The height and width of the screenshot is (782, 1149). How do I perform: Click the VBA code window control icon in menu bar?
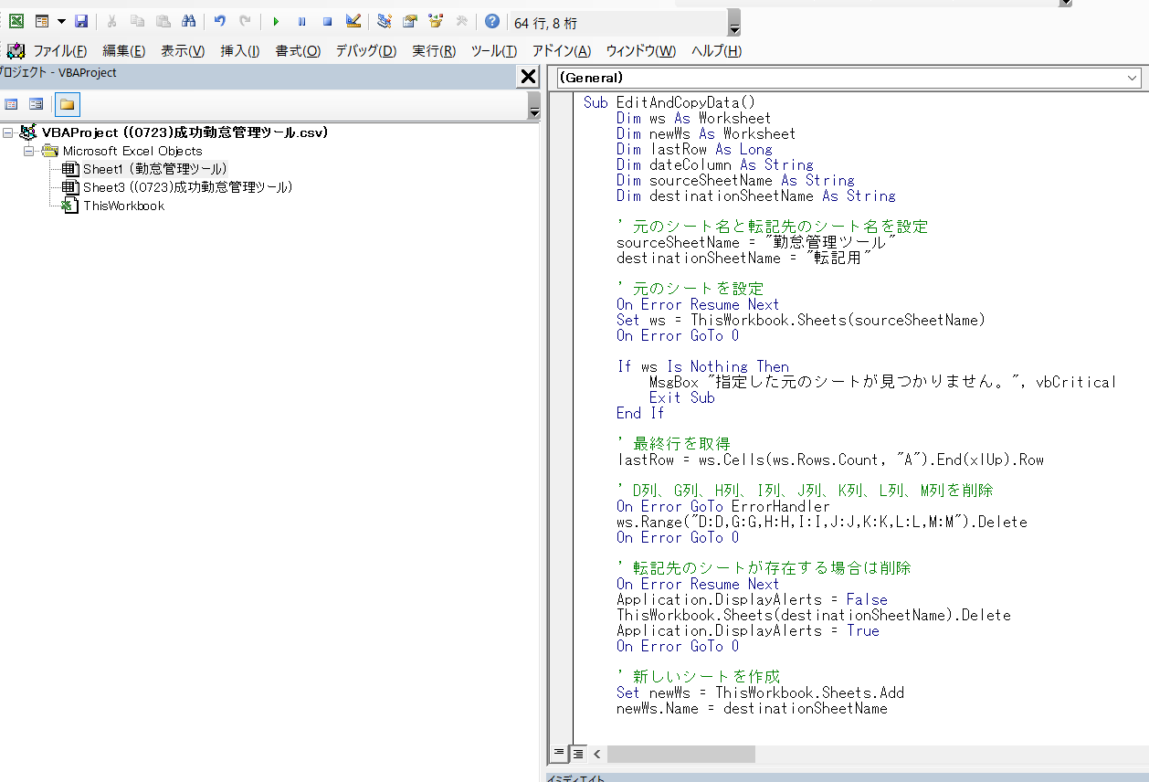[x=16, y=51]
